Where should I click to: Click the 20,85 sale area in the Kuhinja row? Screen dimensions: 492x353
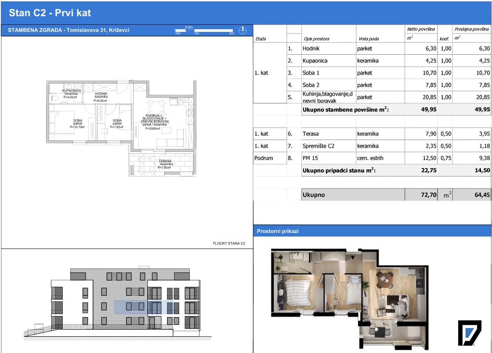tap(483, 97)
